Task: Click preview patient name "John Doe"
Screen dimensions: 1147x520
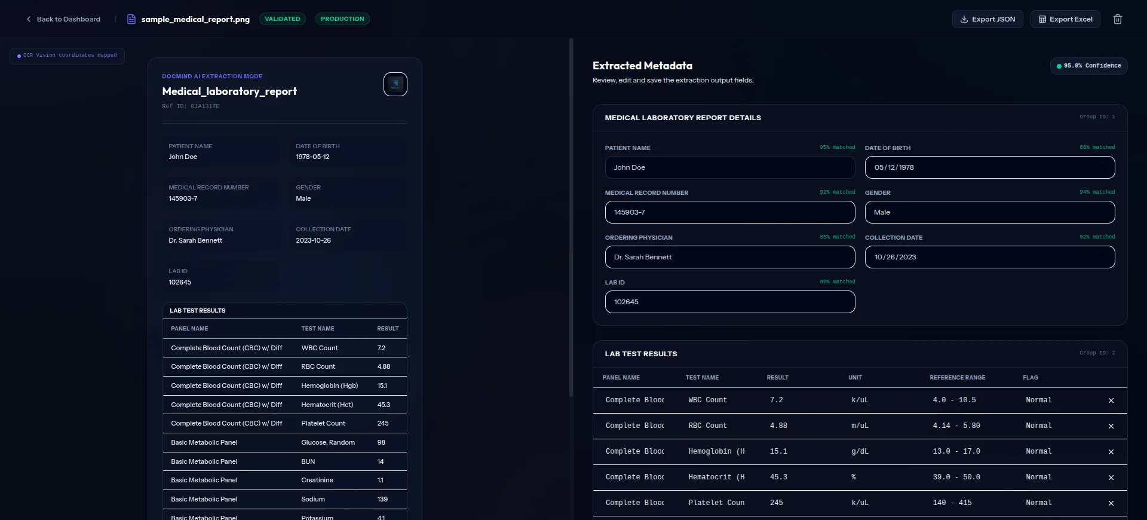Action: [183, 157]
